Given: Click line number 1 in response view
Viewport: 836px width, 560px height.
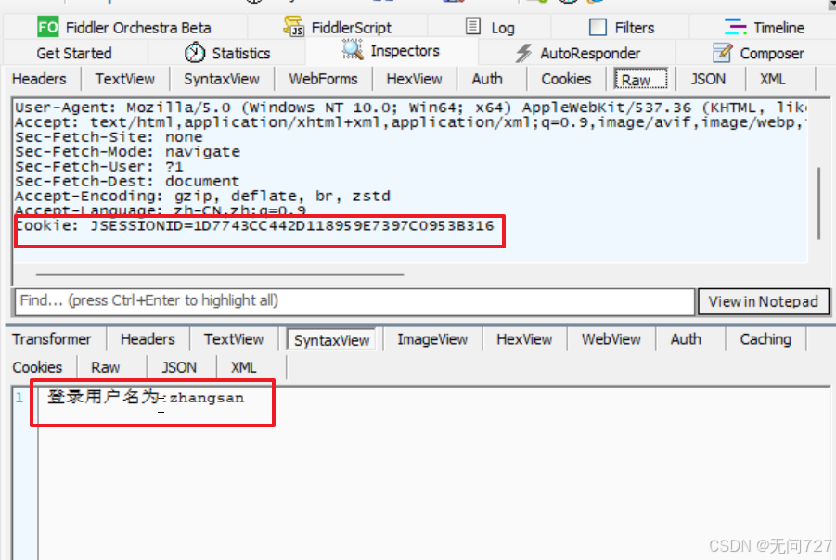Looking at the screenshot, I should tap(19, 398).
